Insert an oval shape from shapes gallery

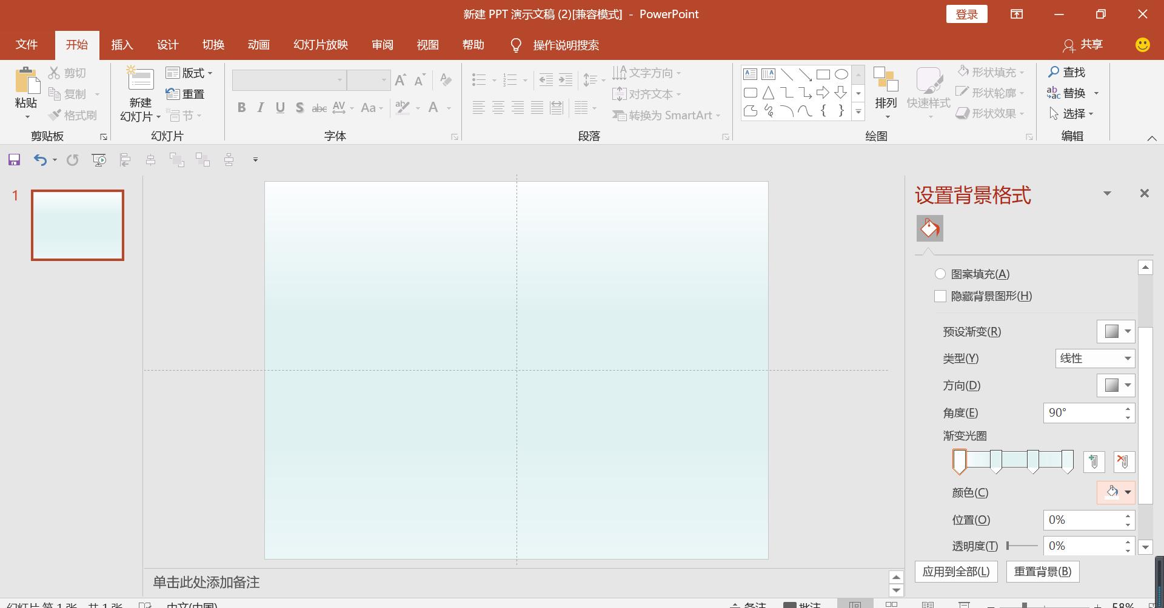tap(841, 74)
